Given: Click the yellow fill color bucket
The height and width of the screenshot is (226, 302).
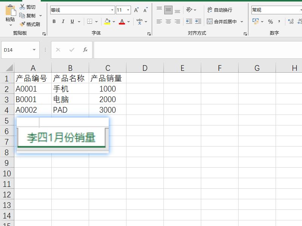Looking at the screenshot, I should click(x=107, y=21).
